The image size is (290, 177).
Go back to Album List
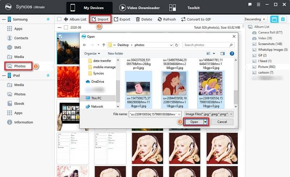click(x=75, y=19)
